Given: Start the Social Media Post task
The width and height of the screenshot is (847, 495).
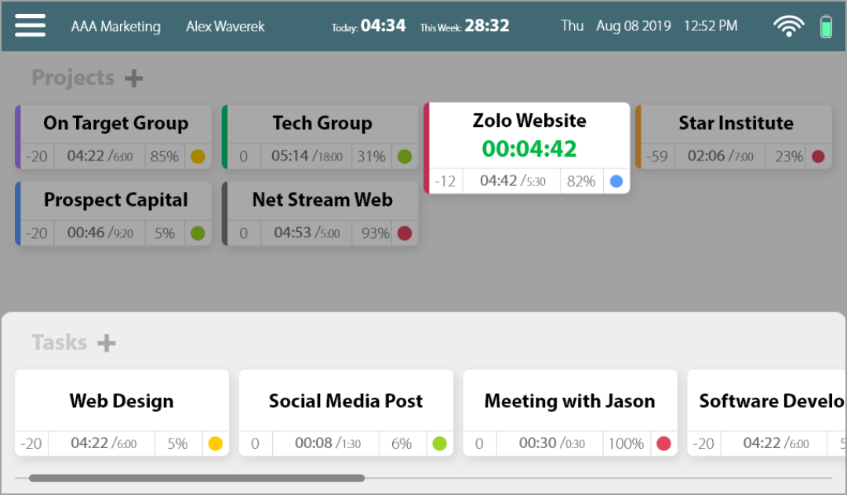Looking at the screenshot, I should (x=346, y=401).
